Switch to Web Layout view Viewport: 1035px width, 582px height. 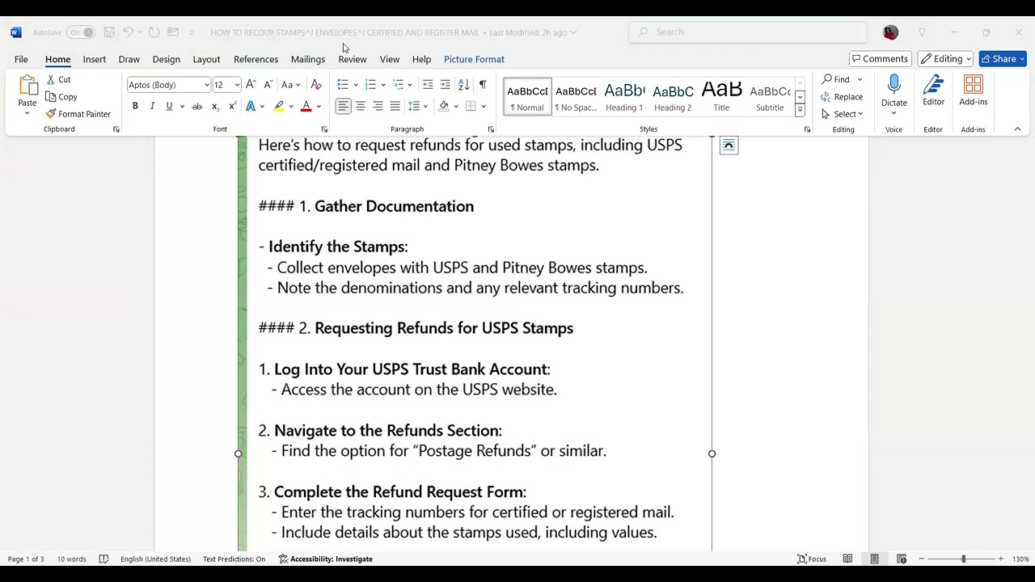click(902, 559)
